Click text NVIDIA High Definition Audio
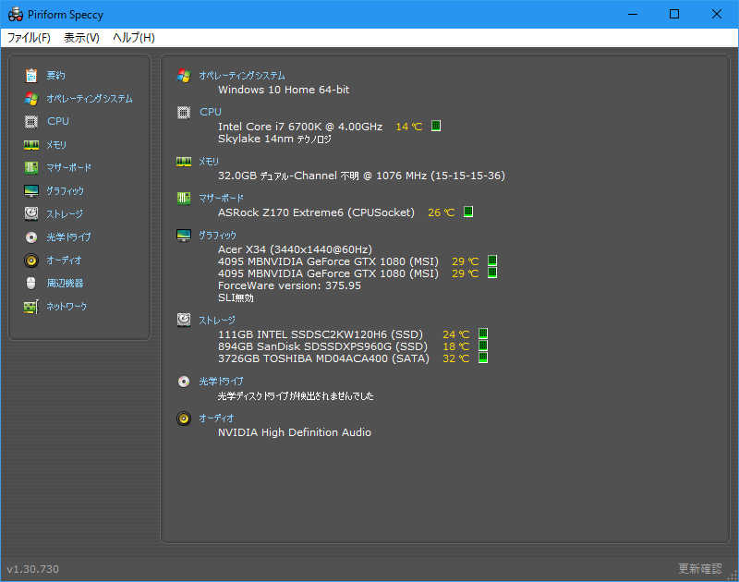 [295, 432]
